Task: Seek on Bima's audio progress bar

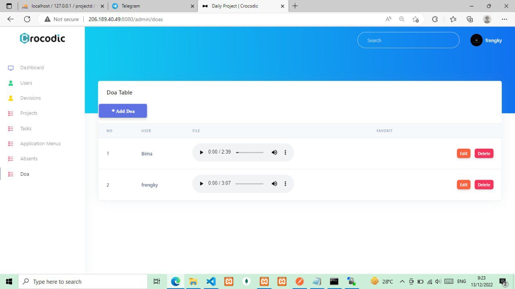Action: 249,153
